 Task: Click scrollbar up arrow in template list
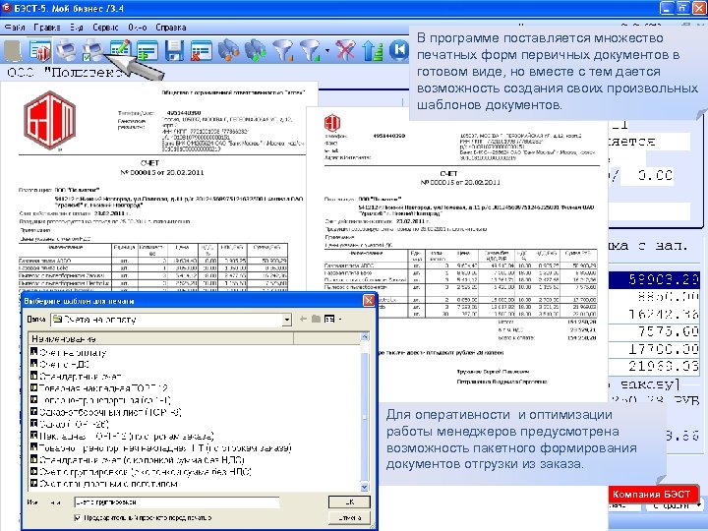pos(365,337)
